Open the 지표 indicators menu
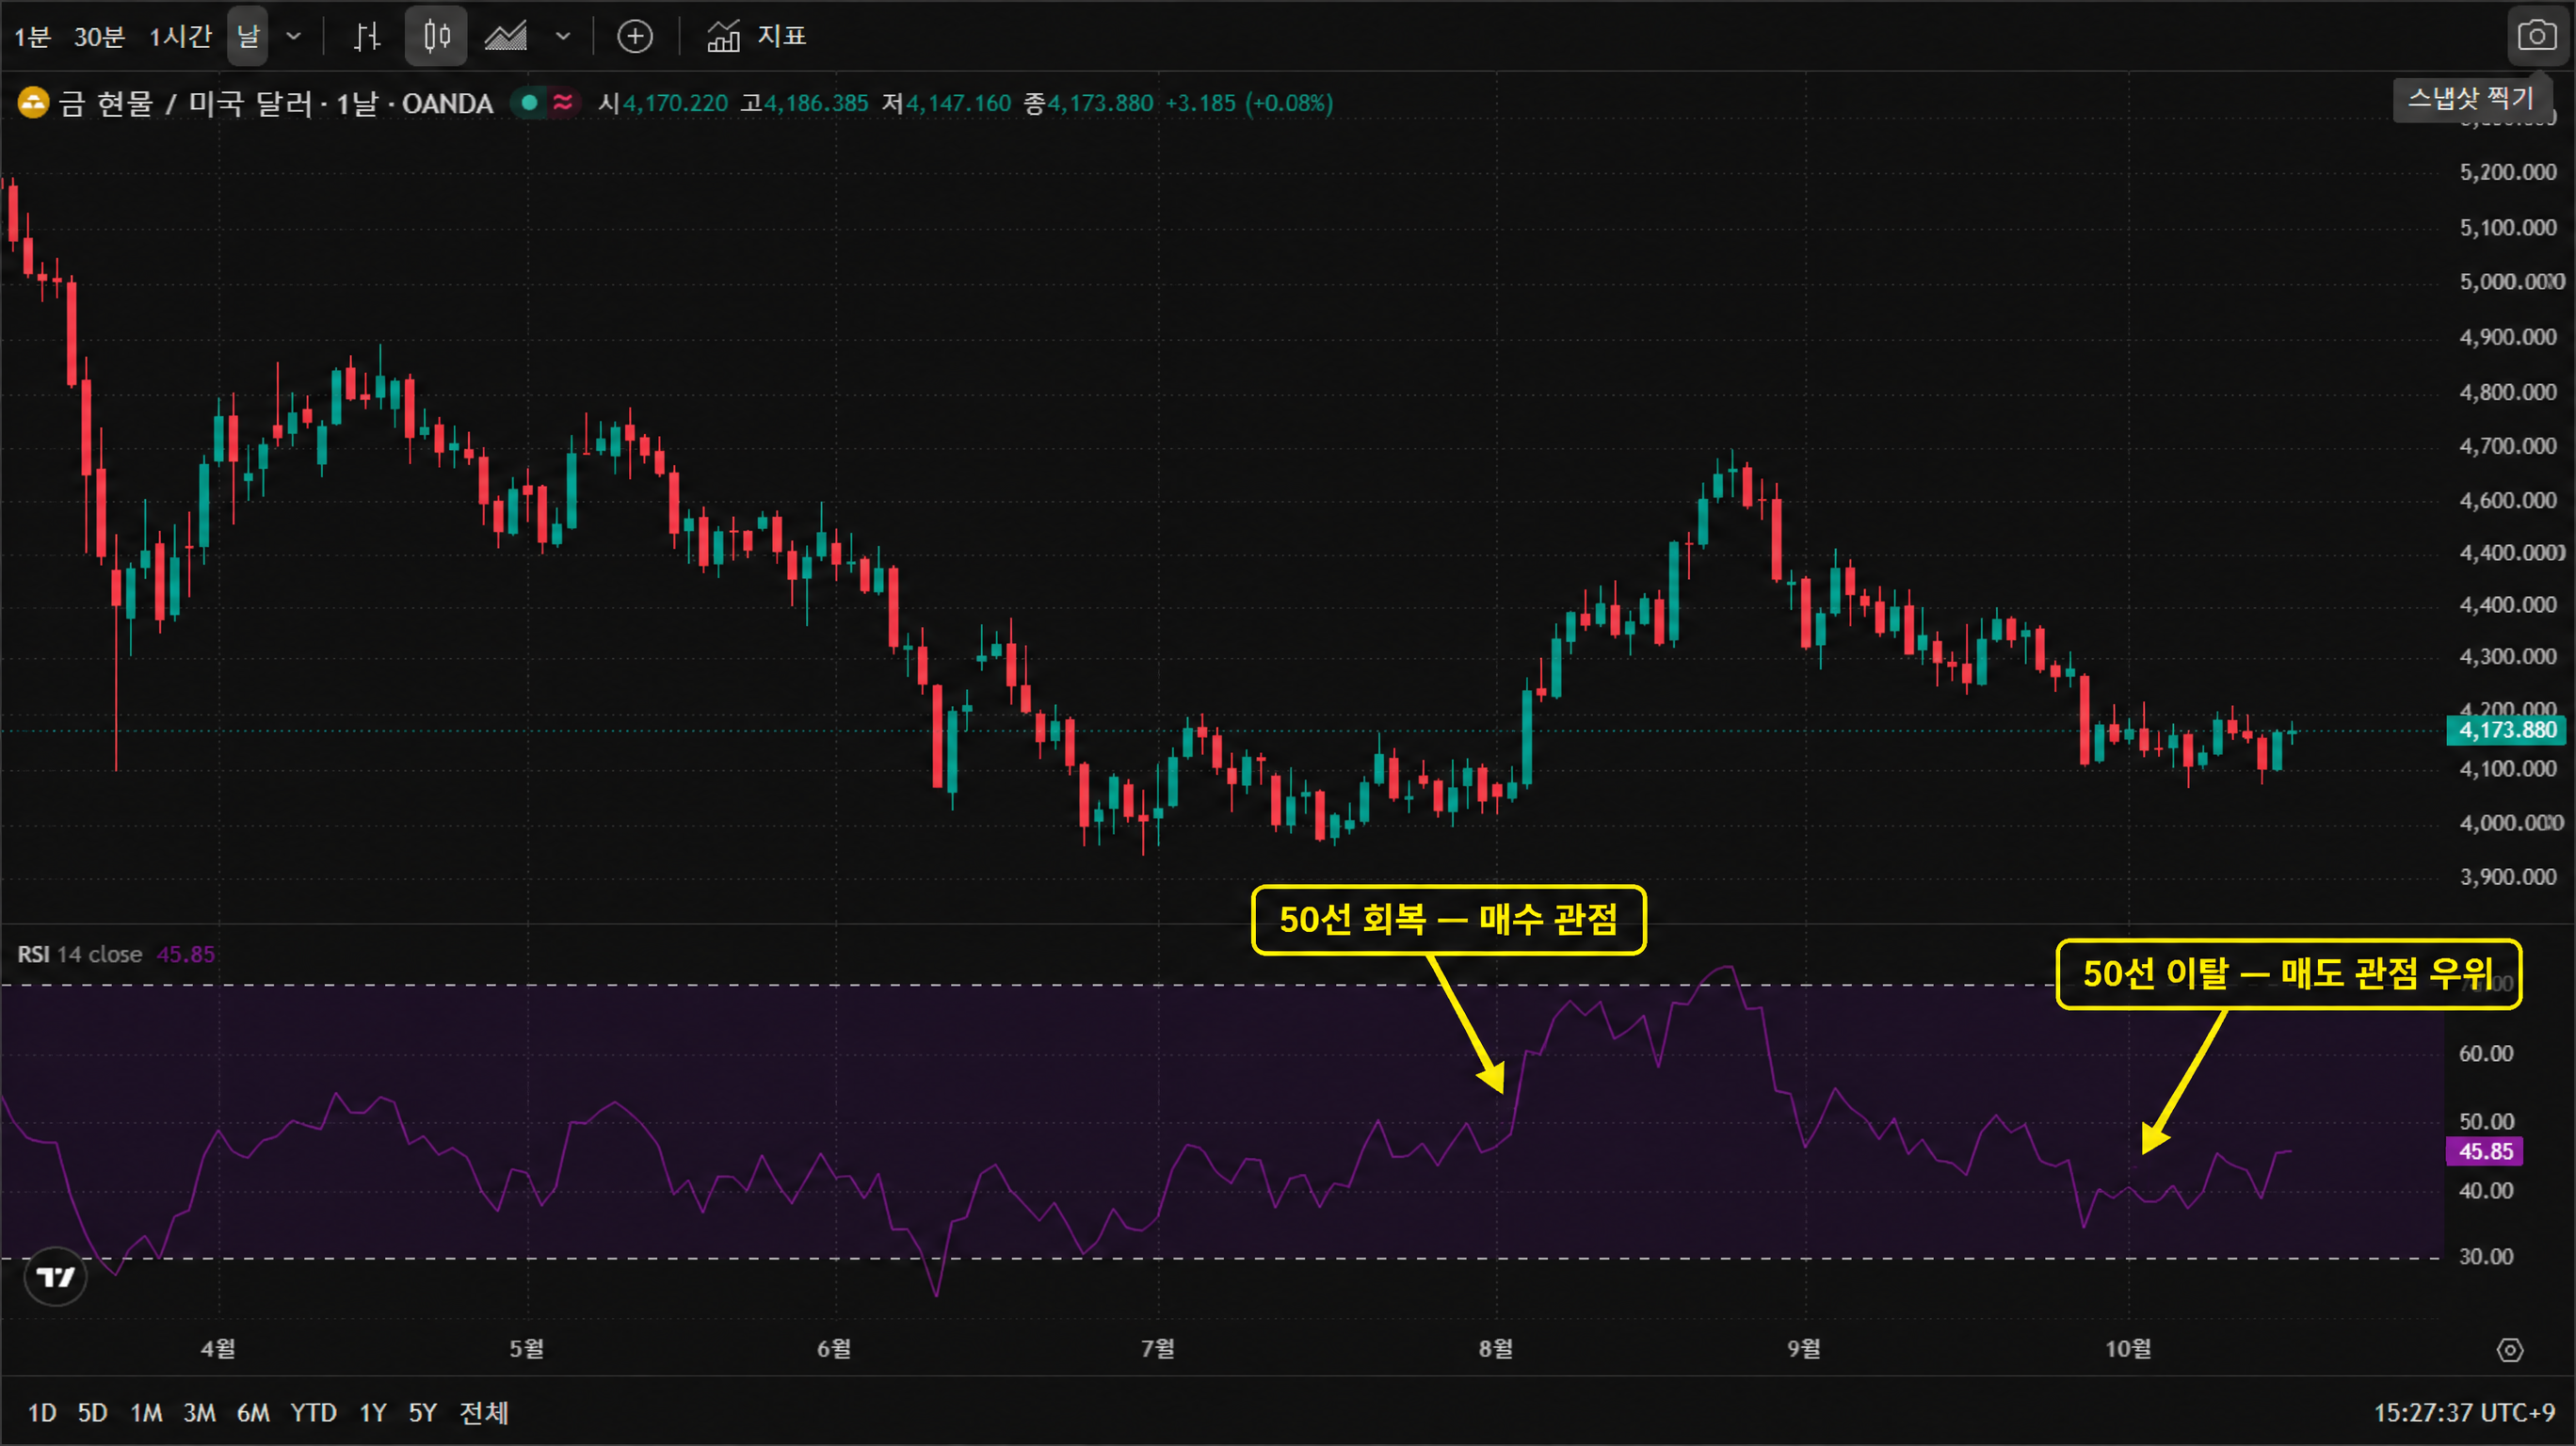2576x1446 pixels. (x=757, y=37)
